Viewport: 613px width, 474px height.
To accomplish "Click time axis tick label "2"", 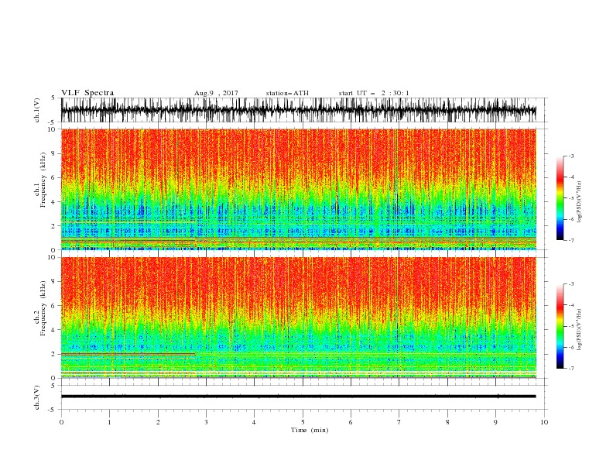I will coord(158,422).
